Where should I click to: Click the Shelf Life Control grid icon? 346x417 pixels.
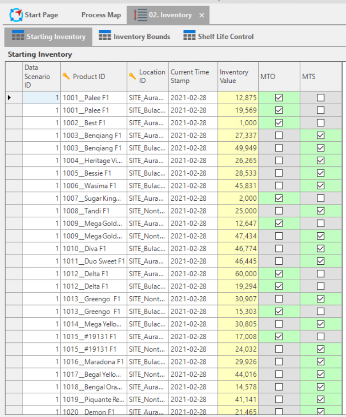[189, 35]
